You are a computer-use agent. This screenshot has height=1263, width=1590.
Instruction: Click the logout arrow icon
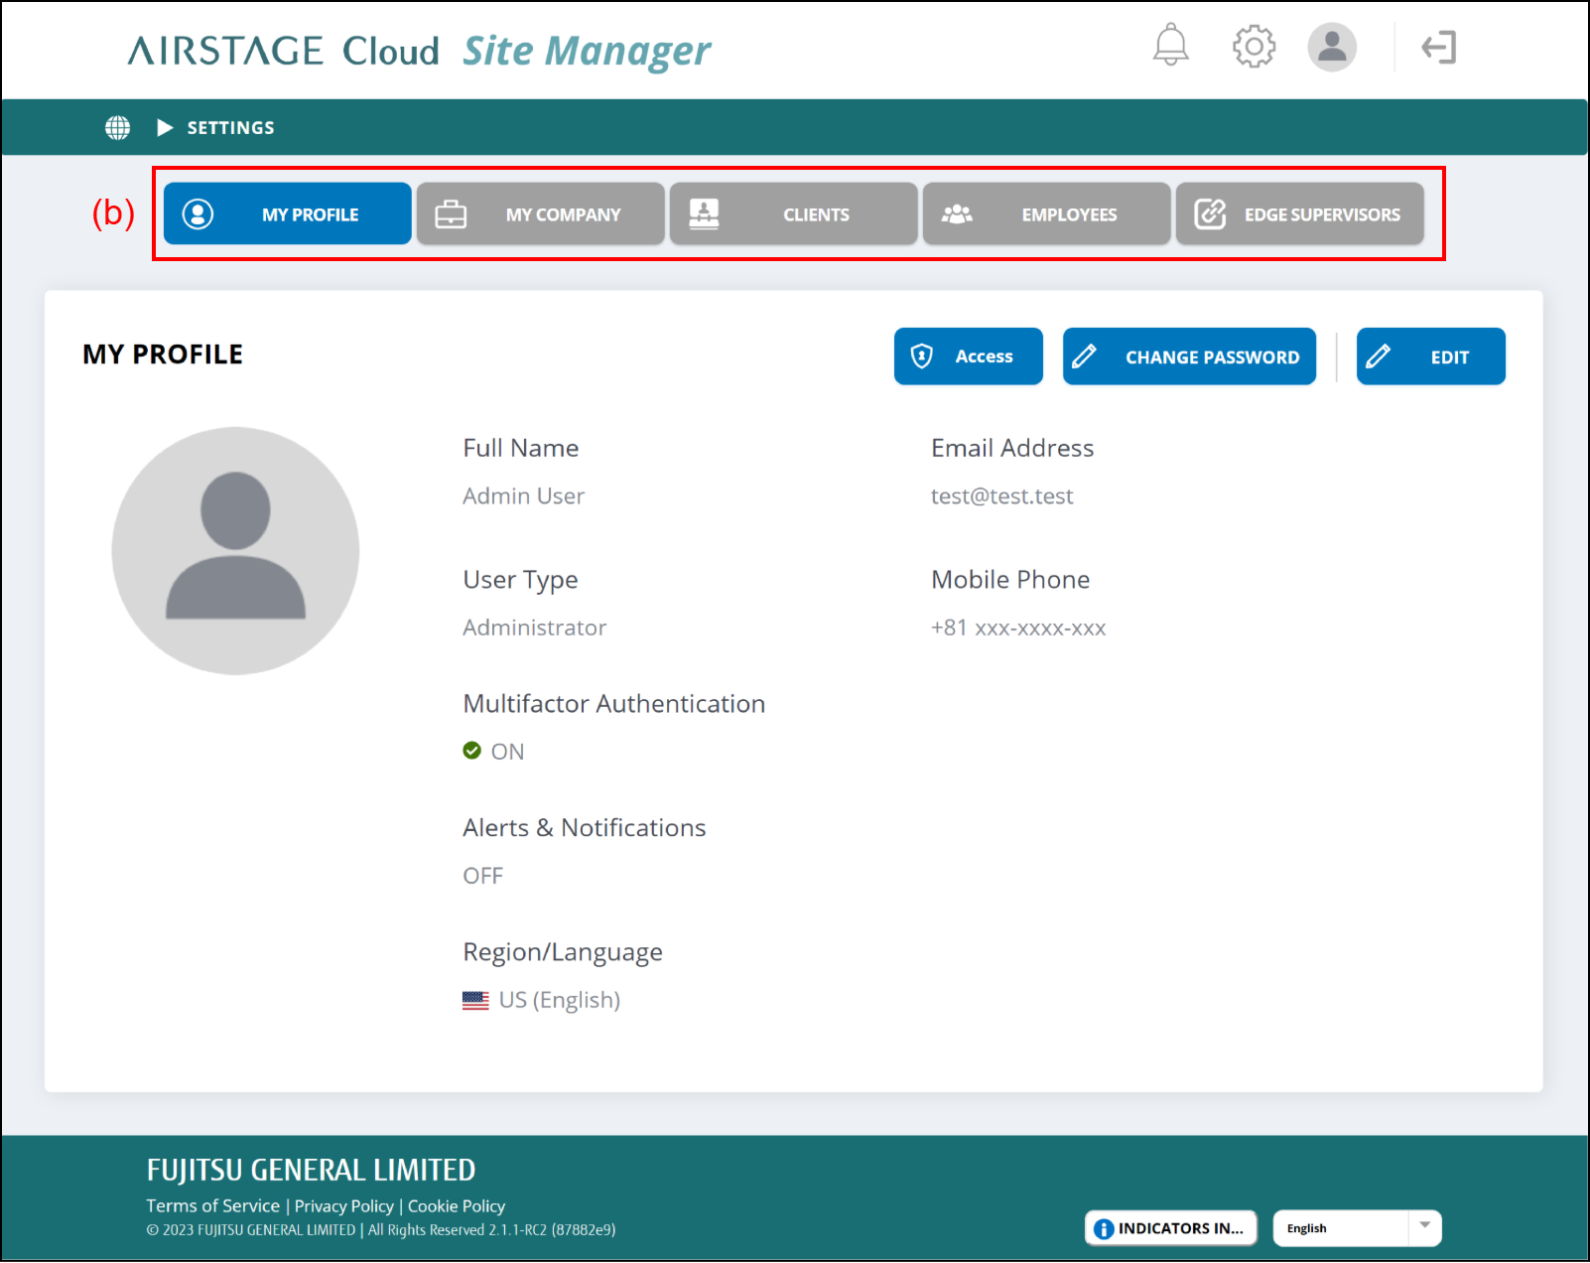tap(1438, 48)
